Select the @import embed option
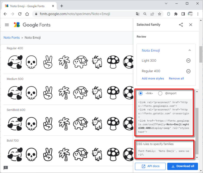This screenshot has height=173, width=203. (160, 93)
